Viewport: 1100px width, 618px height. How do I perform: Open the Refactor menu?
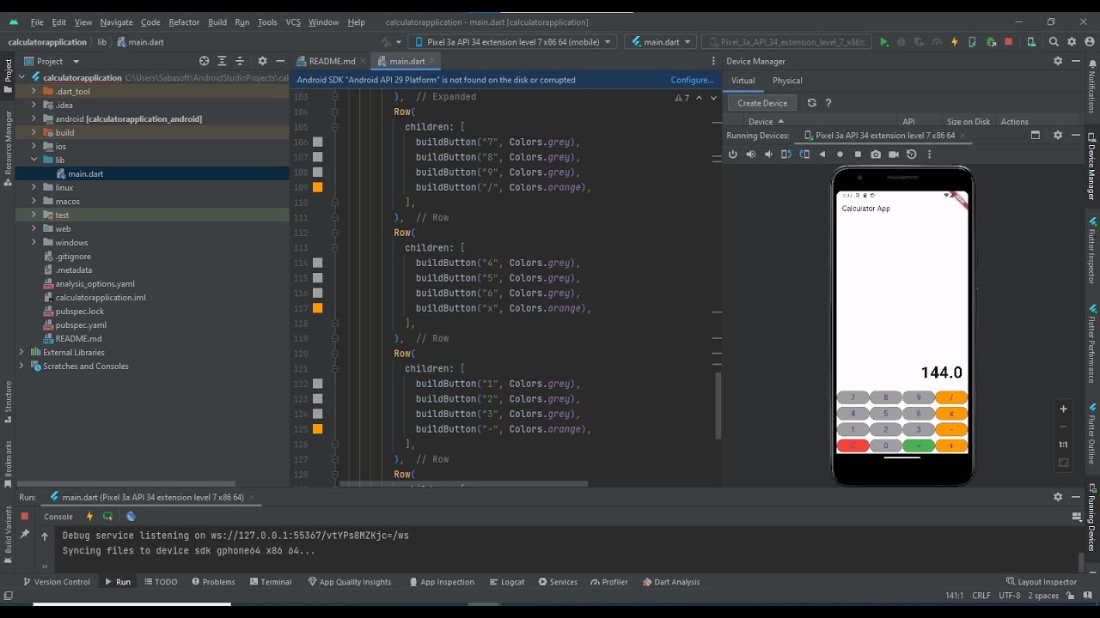(x=184, y=21)
